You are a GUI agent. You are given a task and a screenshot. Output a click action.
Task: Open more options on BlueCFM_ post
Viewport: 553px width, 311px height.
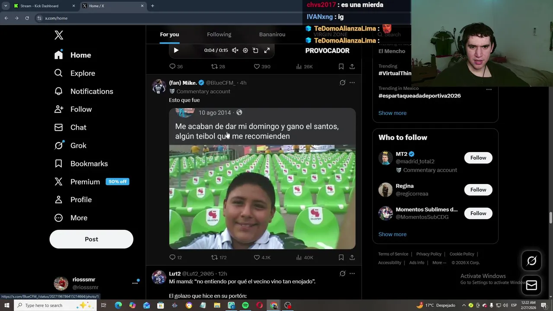click(x=352, y=83)
